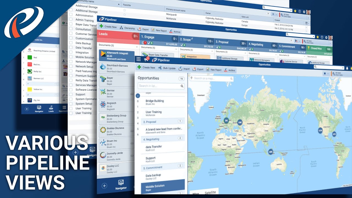The height and width of the screenshot is (198, 352).
Task: Click the 5K map cluster over Europe
Action: point(226,120)
